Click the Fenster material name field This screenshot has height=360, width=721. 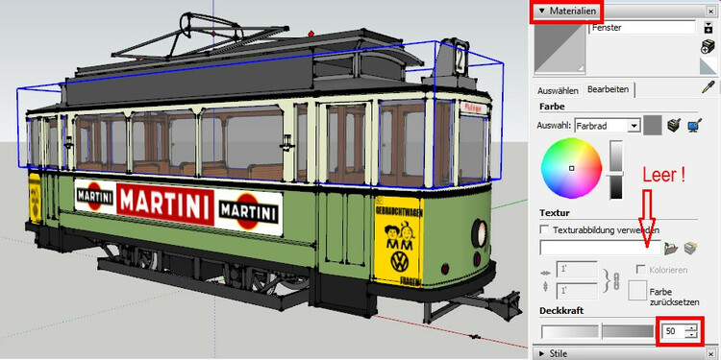pyautogui.click(x=641, y=28)
